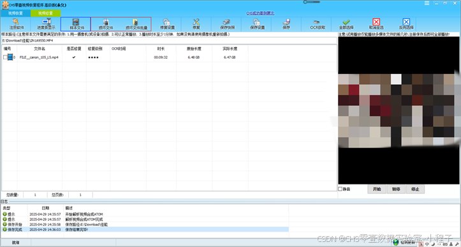Click the 时长 column header
461x247 pixels.
tap(161, 49)
